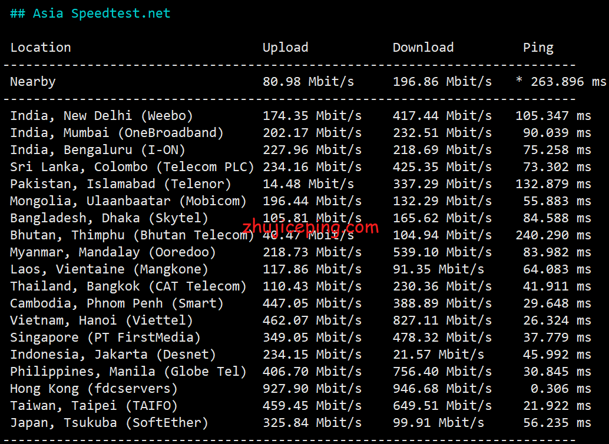Click the "Hong Kong (fdcservers)" entry
Image resolution: width=609 pixels, height=444 pixels.
click(x=94, y=389)
